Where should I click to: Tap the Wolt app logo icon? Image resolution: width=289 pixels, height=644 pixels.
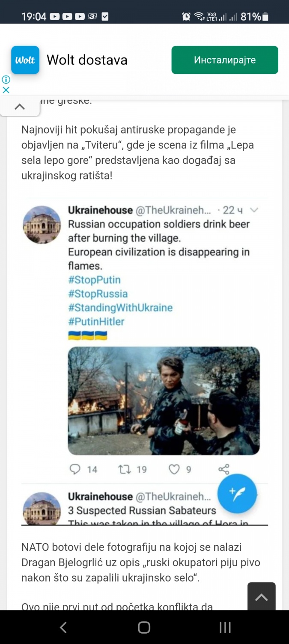click(x=25, y=60)
